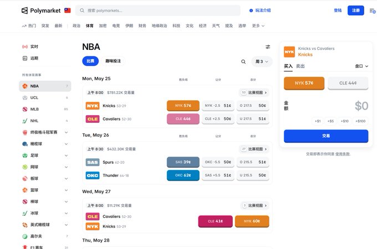This screenshot has width=377, height=249.
Task: Select NHL in the sports sidebar
Action: (x=45, y=121)
